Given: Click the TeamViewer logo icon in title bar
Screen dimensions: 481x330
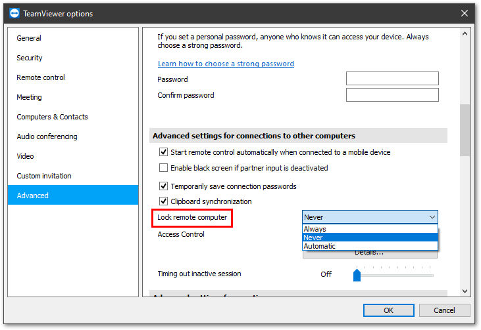Looking at the screenshot, I should click(x=14, y=14).
